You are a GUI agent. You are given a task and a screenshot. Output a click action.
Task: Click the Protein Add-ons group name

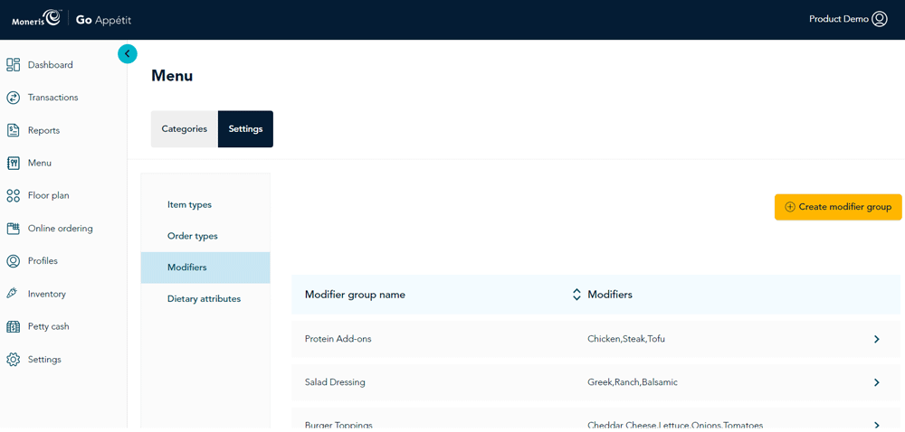pyautogui.click(x=338, y=339)
